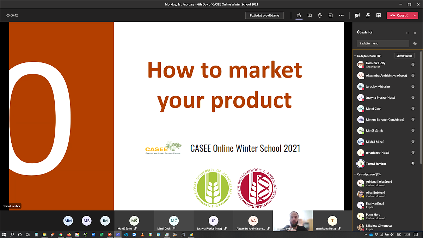Open the meeting chat panel
Image resolution: width=423 pixels, height=238 pixels.
[x=309, y=16]
